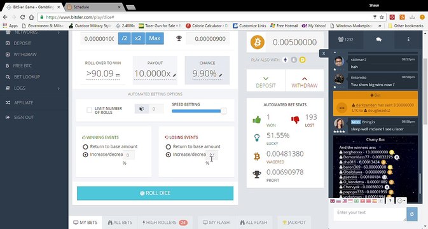This screenshot has height=229, width=428.
Task: Edit the payout via pencil icon
Action: tap(174, 75)
